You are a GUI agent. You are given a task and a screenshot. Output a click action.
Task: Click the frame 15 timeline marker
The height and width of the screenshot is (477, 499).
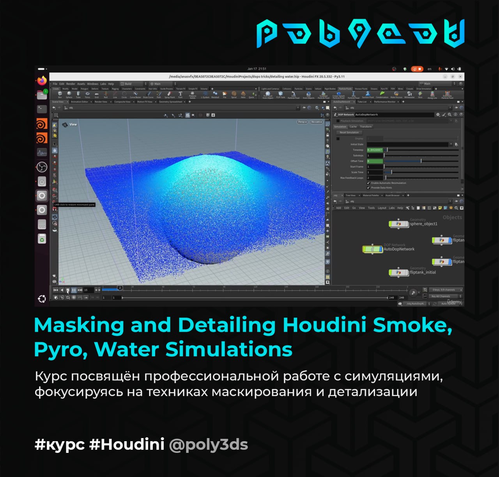120,288
